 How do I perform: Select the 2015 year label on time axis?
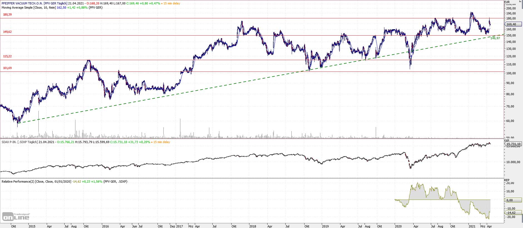tap(32, 226)
